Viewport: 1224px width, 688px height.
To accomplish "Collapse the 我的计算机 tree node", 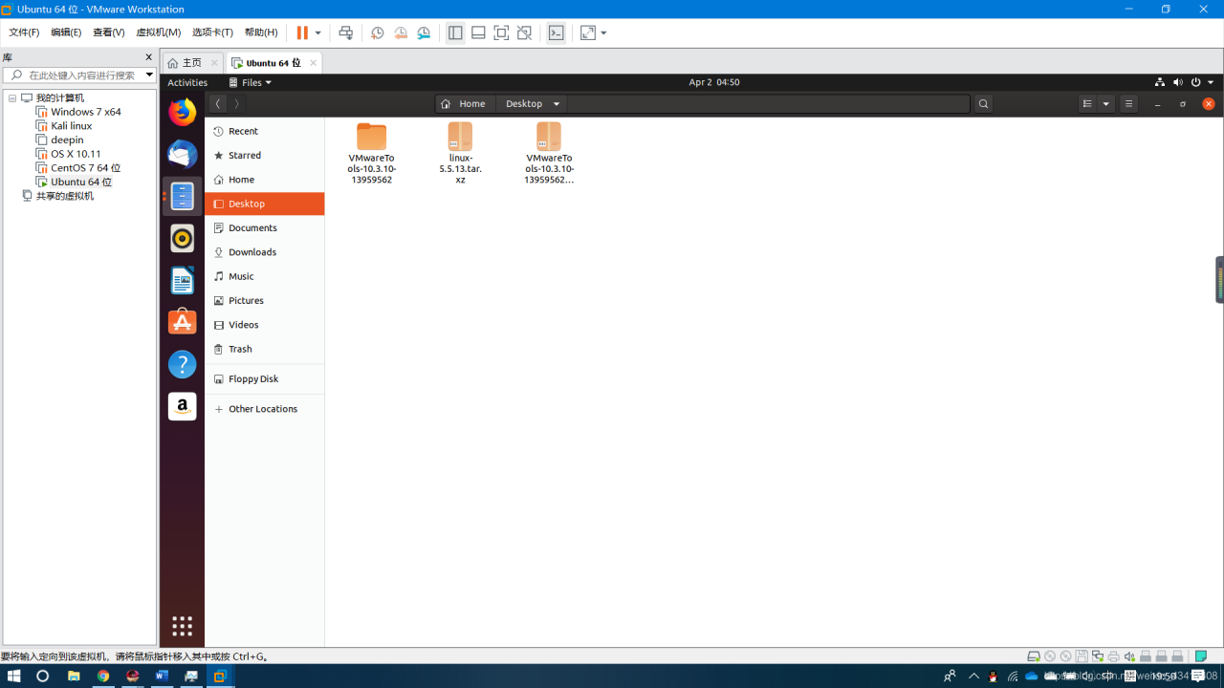I will pyautogui.click(x=12, y=98).
